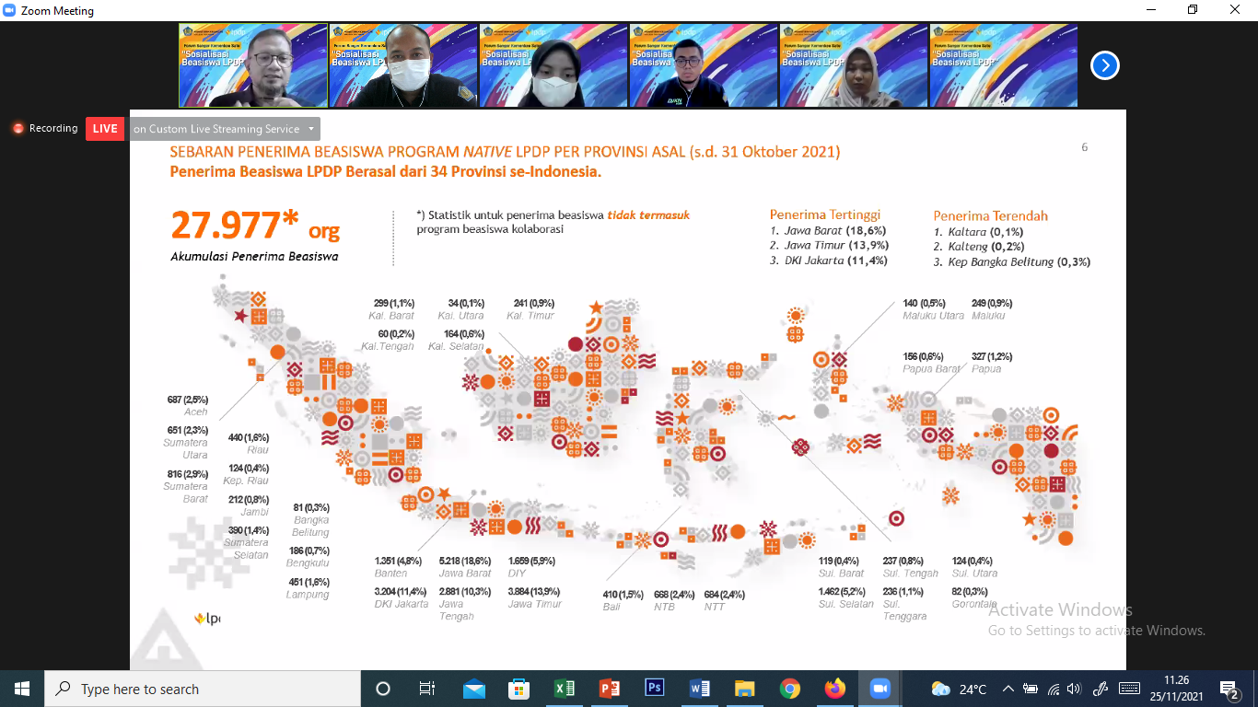Open the Windows Task View
Viewport: 1258px width, 707px height.
(x=427, y=689)
